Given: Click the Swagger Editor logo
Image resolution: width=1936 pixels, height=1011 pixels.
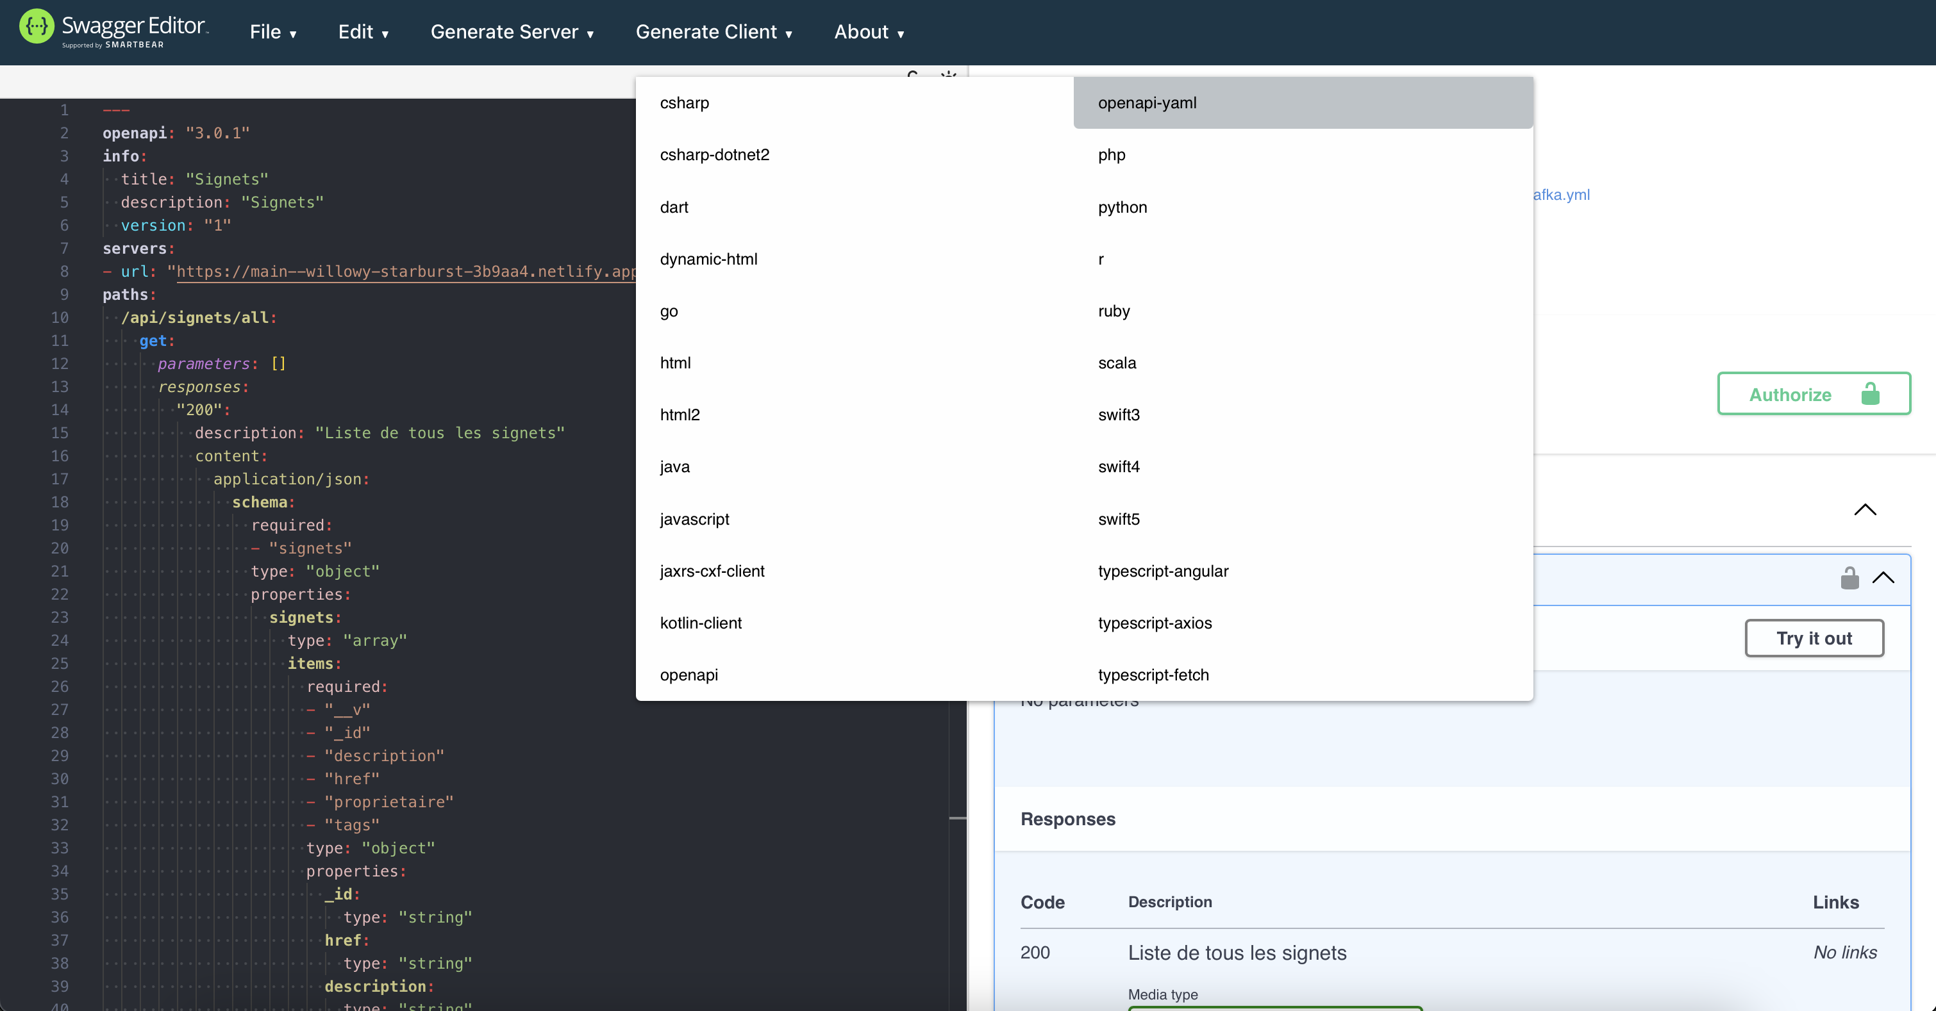Looking at the screenshot, I should (113, 30).
